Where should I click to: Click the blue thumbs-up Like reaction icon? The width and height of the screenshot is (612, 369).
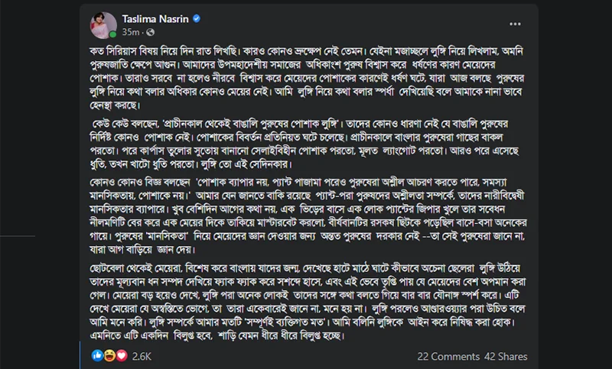click(x=97, y=355)
